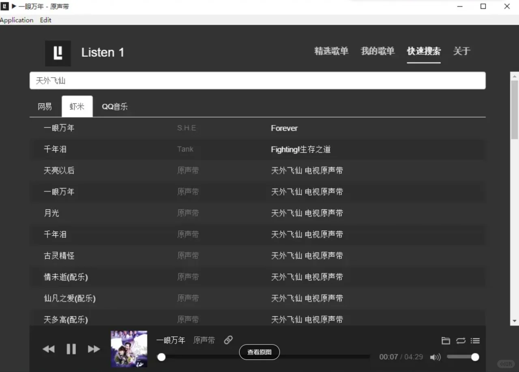This screenshot has height=372, width=519.
Task: Pause the current song
Action: [71, 349]
